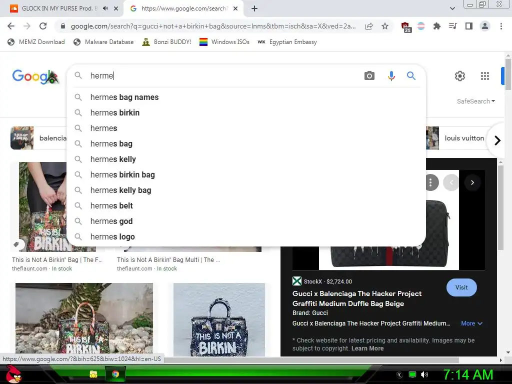Viewport: 512px width, 384px height.
Task: Click the balenciaga related chip
Action: coord(38,138)
